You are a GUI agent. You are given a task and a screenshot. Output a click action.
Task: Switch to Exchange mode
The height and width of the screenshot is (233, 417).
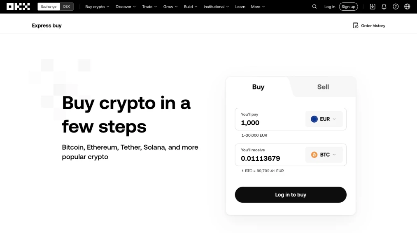[49, 7]
